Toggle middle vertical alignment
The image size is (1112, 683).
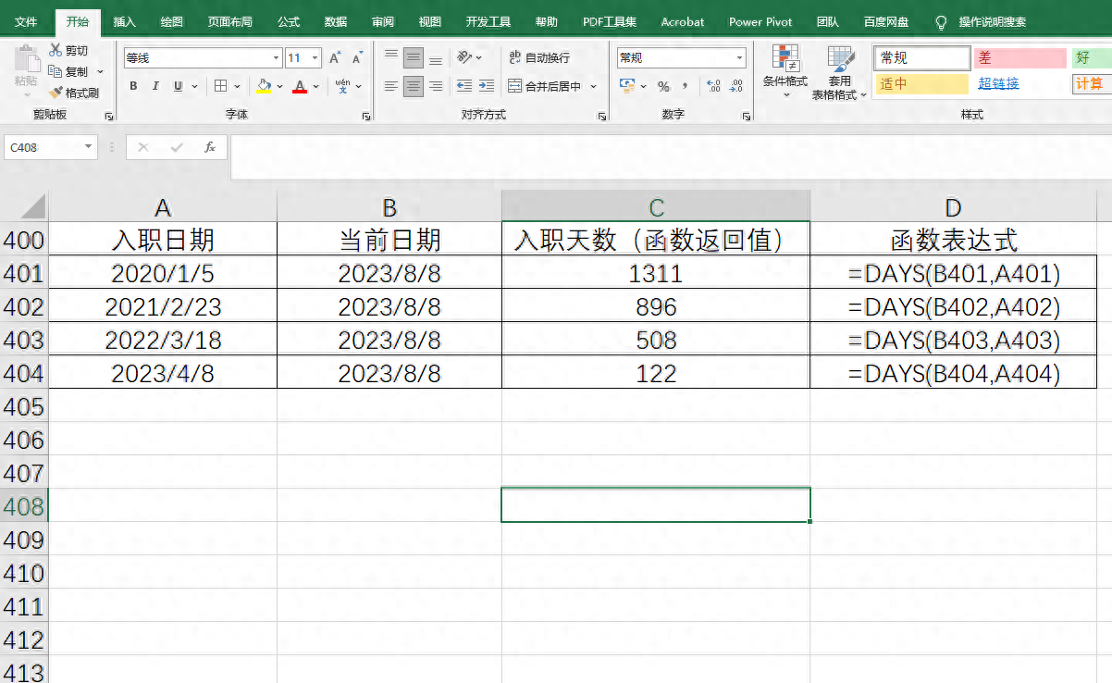coord(414,57)
